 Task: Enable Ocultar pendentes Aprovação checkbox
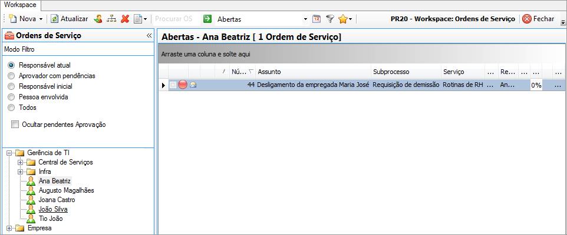pyautogui.click(x=15, y=125)
